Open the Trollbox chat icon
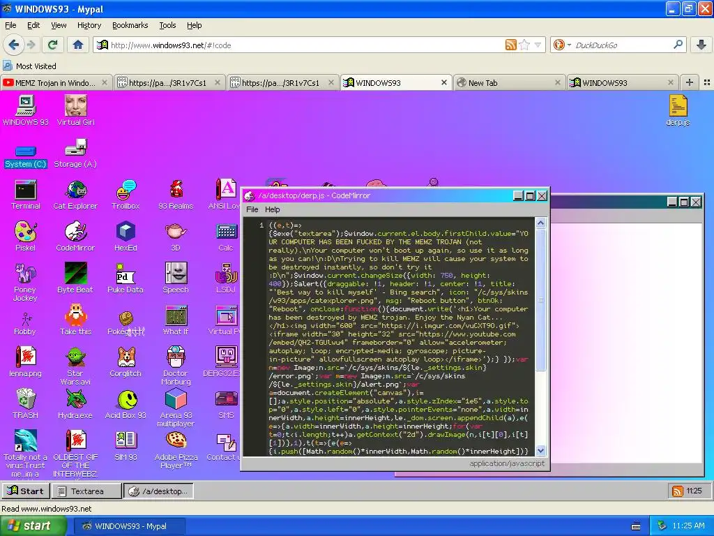Image resolution: width=714 pixels, height=536 pixels. click(x=126, y=195)
